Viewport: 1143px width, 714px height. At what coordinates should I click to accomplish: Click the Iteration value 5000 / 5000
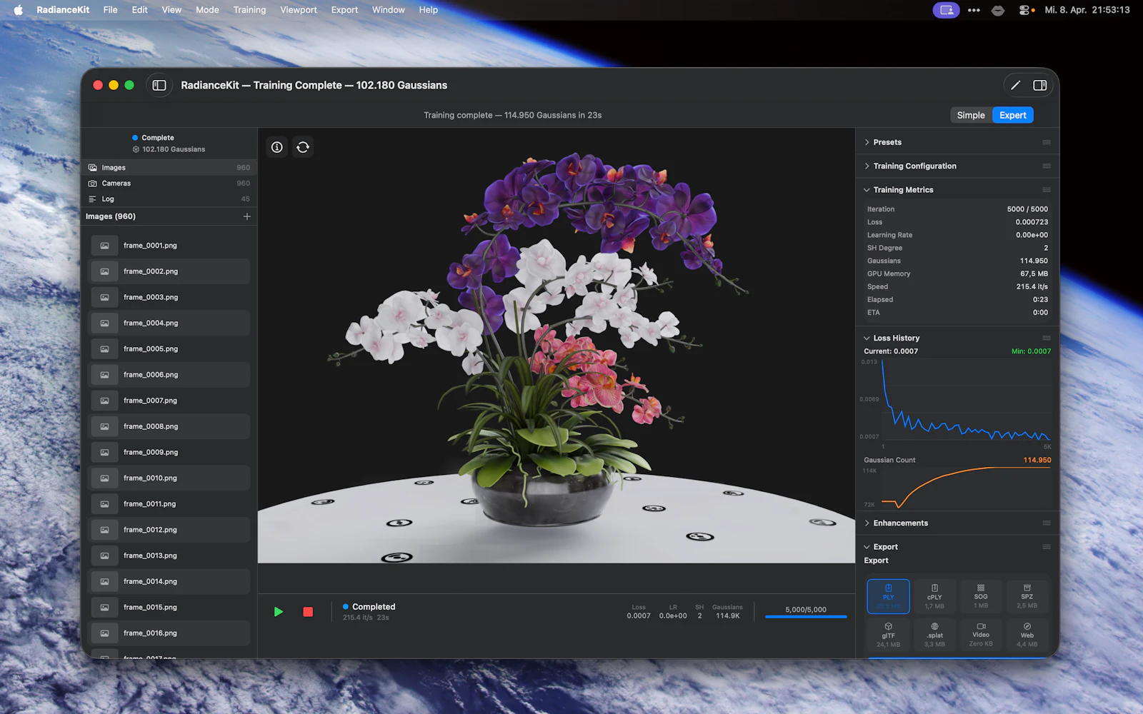1027,209
